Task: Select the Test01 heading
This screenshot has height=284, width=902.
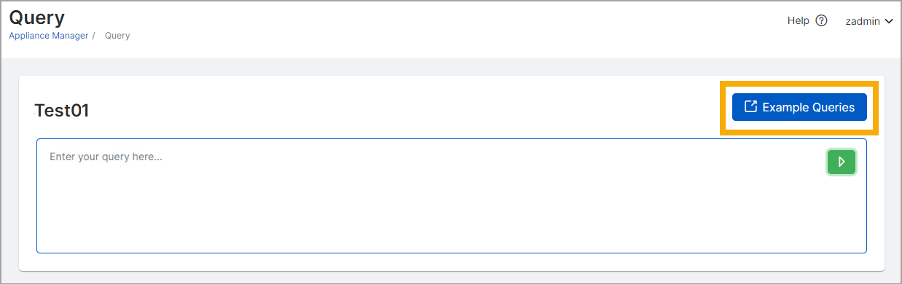Action: (x=62, y=111)
